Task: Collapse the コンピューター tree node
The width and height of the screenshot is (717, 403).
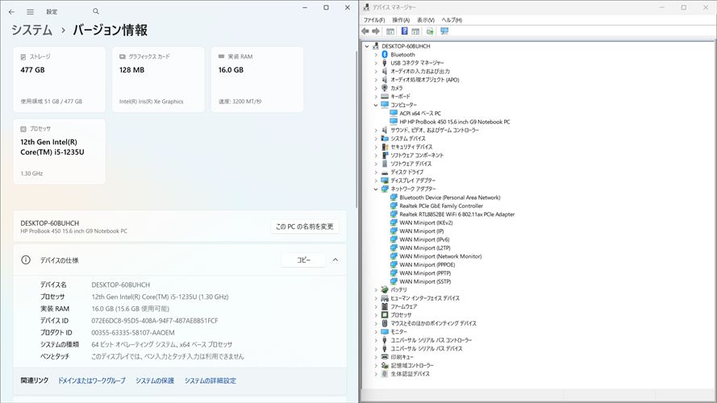Action: (376, 105)
